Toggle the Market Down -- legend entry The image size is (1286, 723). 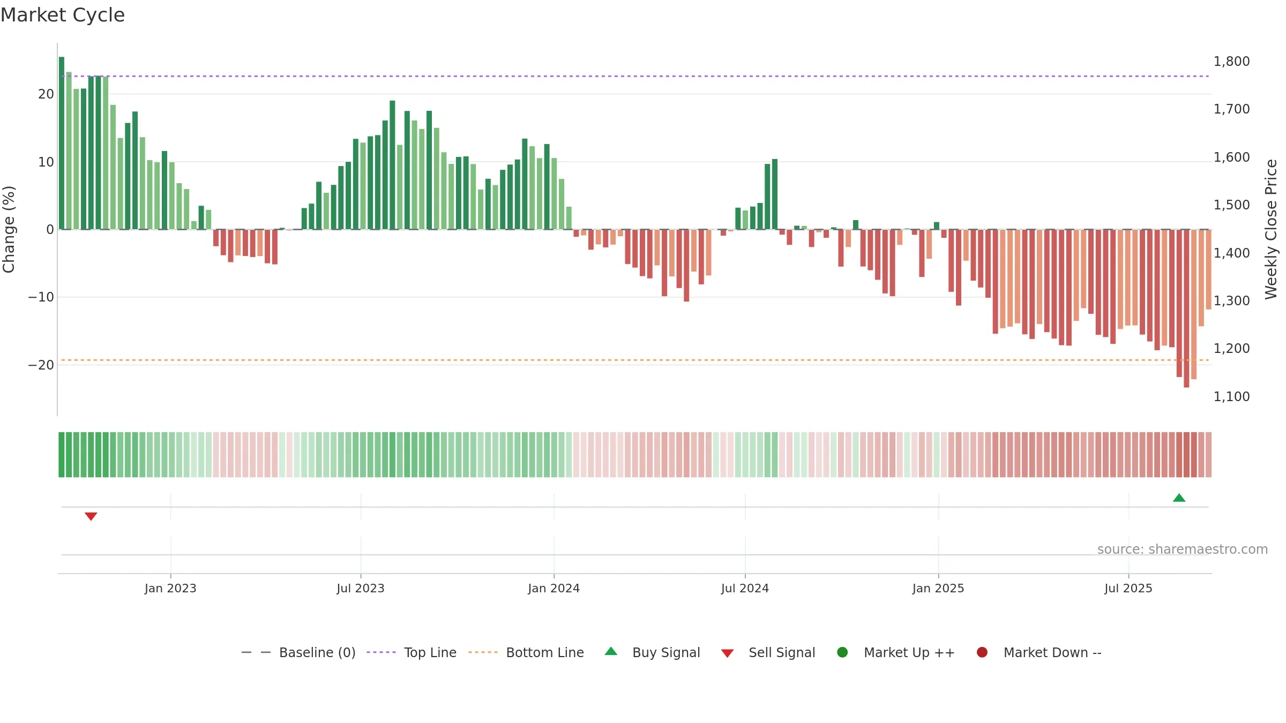(x=1039, y=652)
